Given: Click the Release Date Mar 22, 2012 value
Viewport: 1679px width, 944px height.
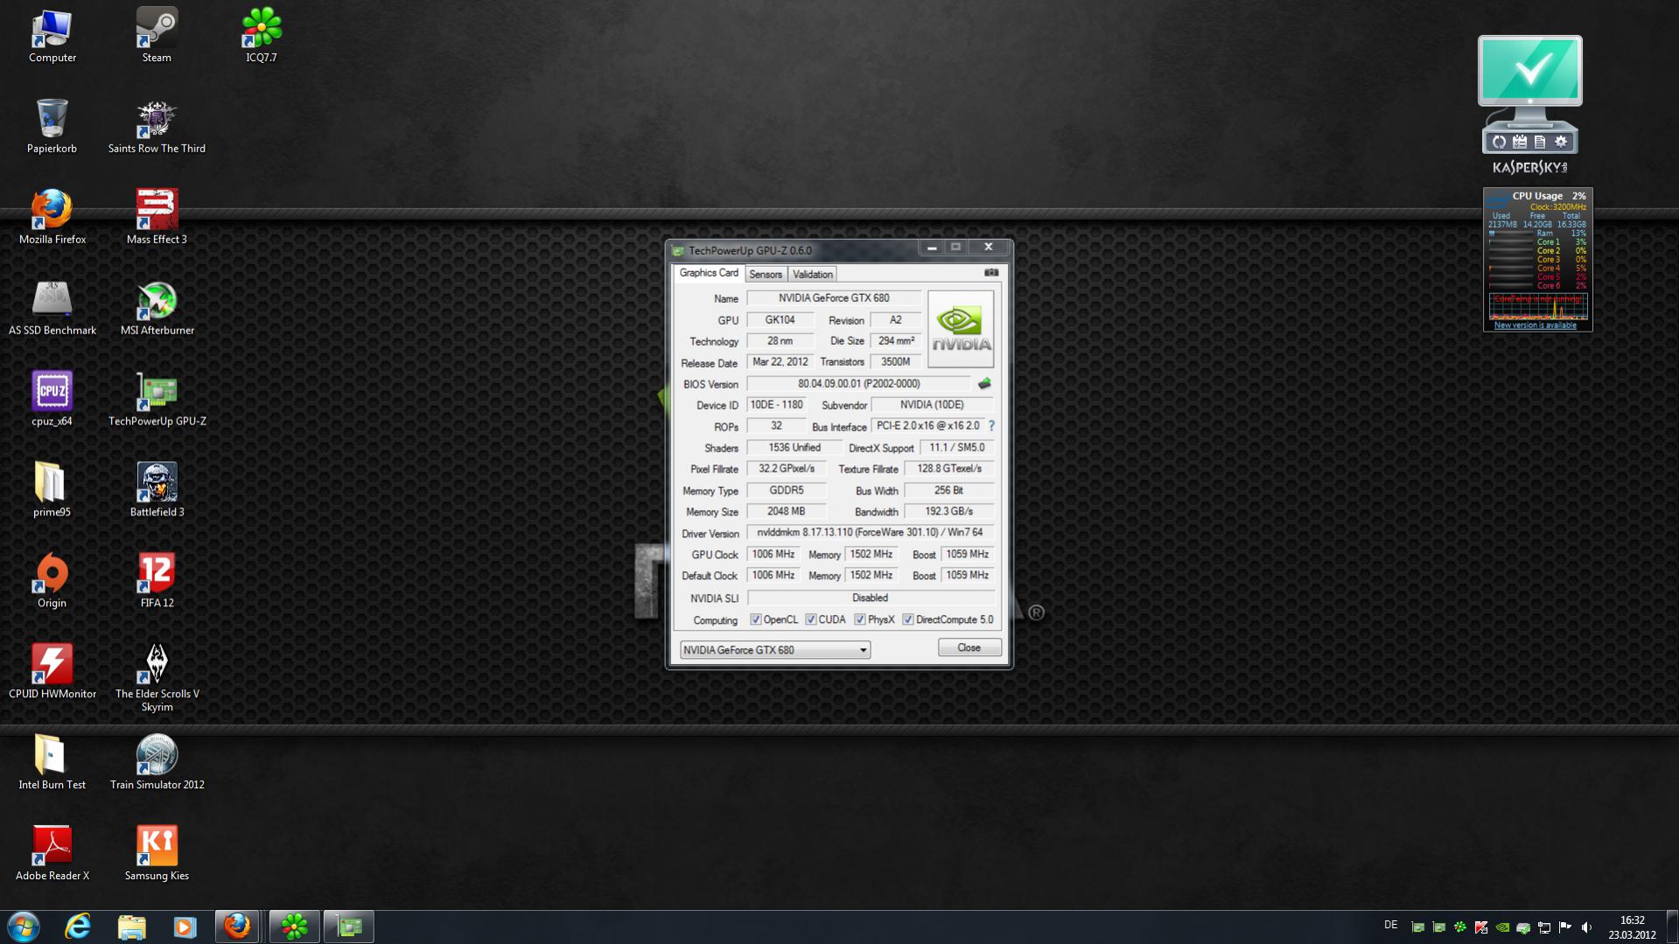Looking at the screenshot, I should click(x=780, y=362).
